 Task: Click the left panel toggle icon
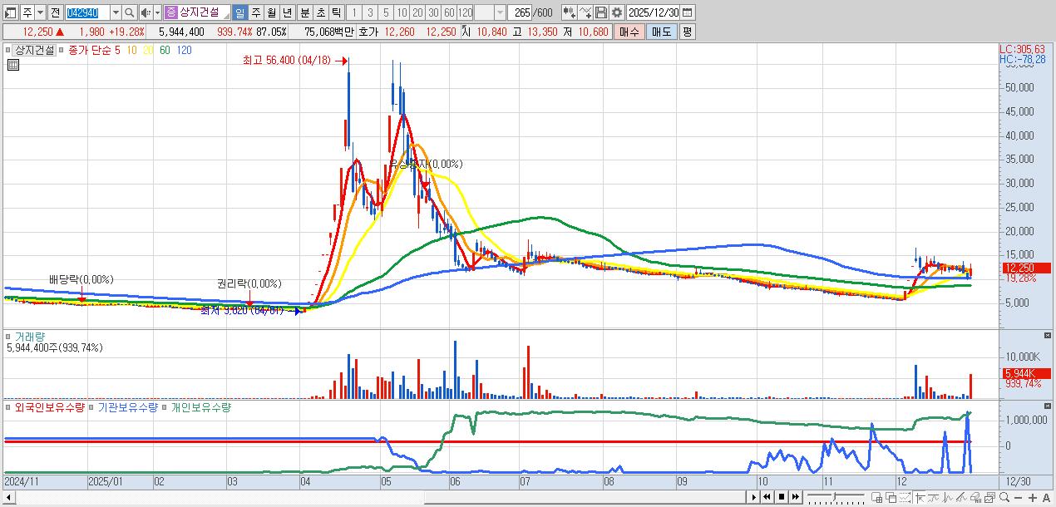10,12
